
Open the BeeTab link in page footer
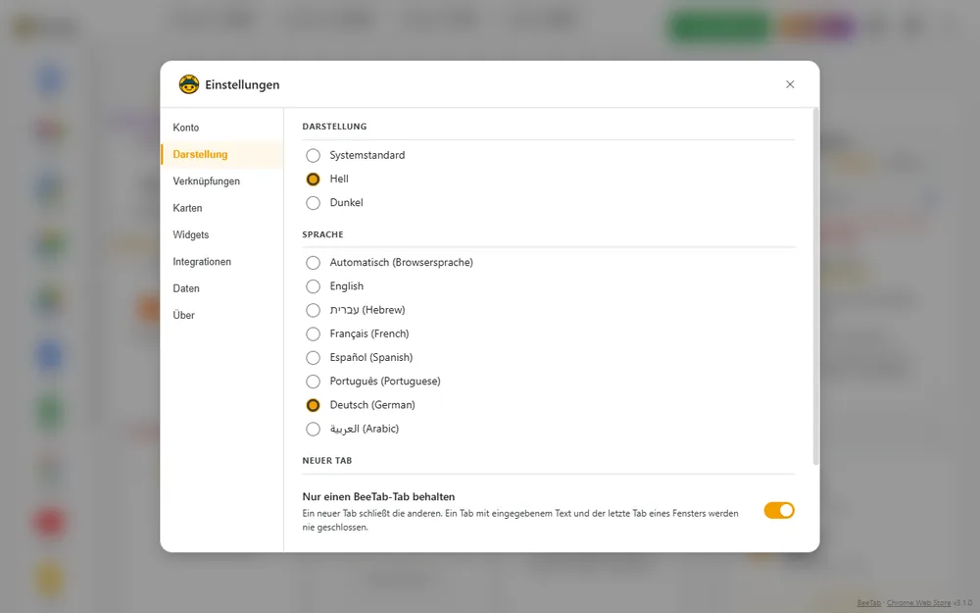point(868,603)
